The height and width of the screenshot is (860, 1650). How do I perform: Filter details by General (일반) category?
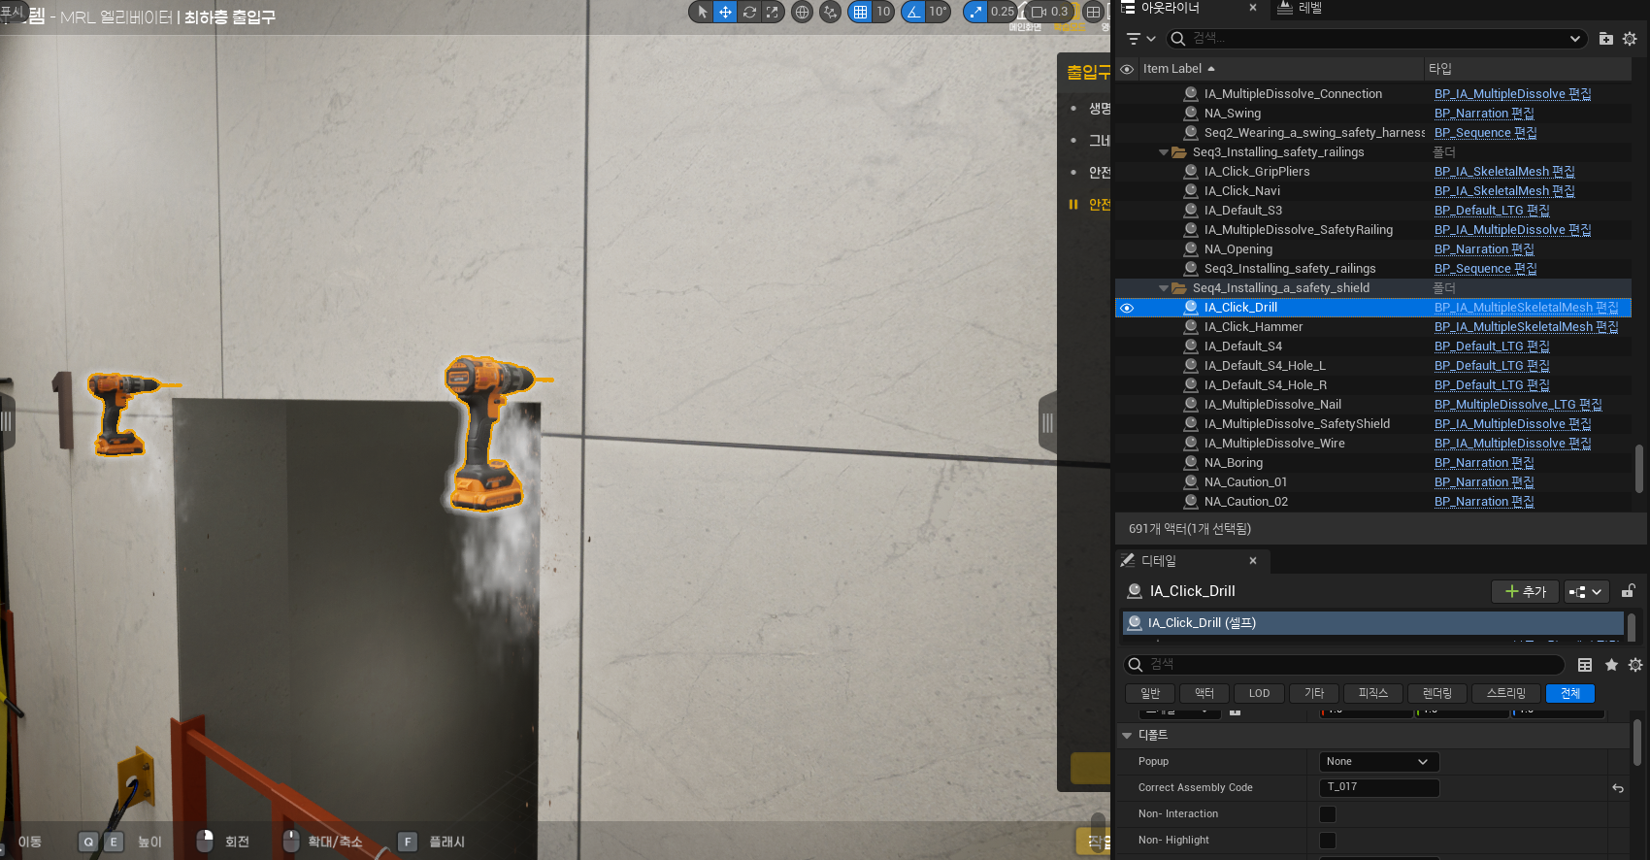pyautogui.click(x=1150, y=693)
